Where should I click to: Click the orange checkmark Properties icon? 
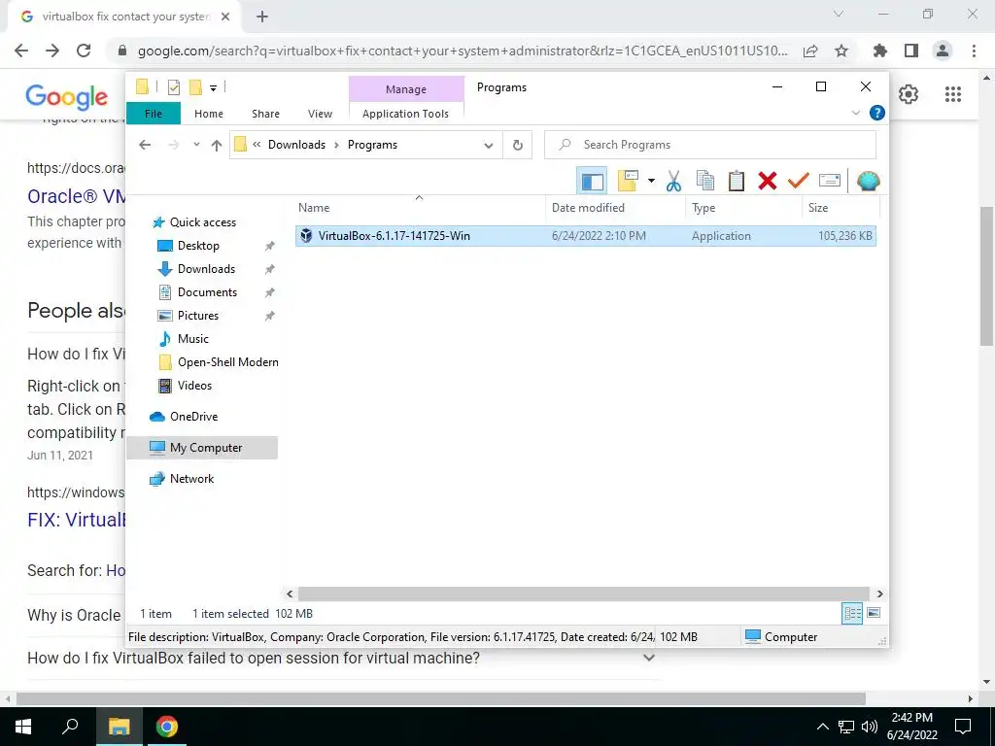point(799,182)
